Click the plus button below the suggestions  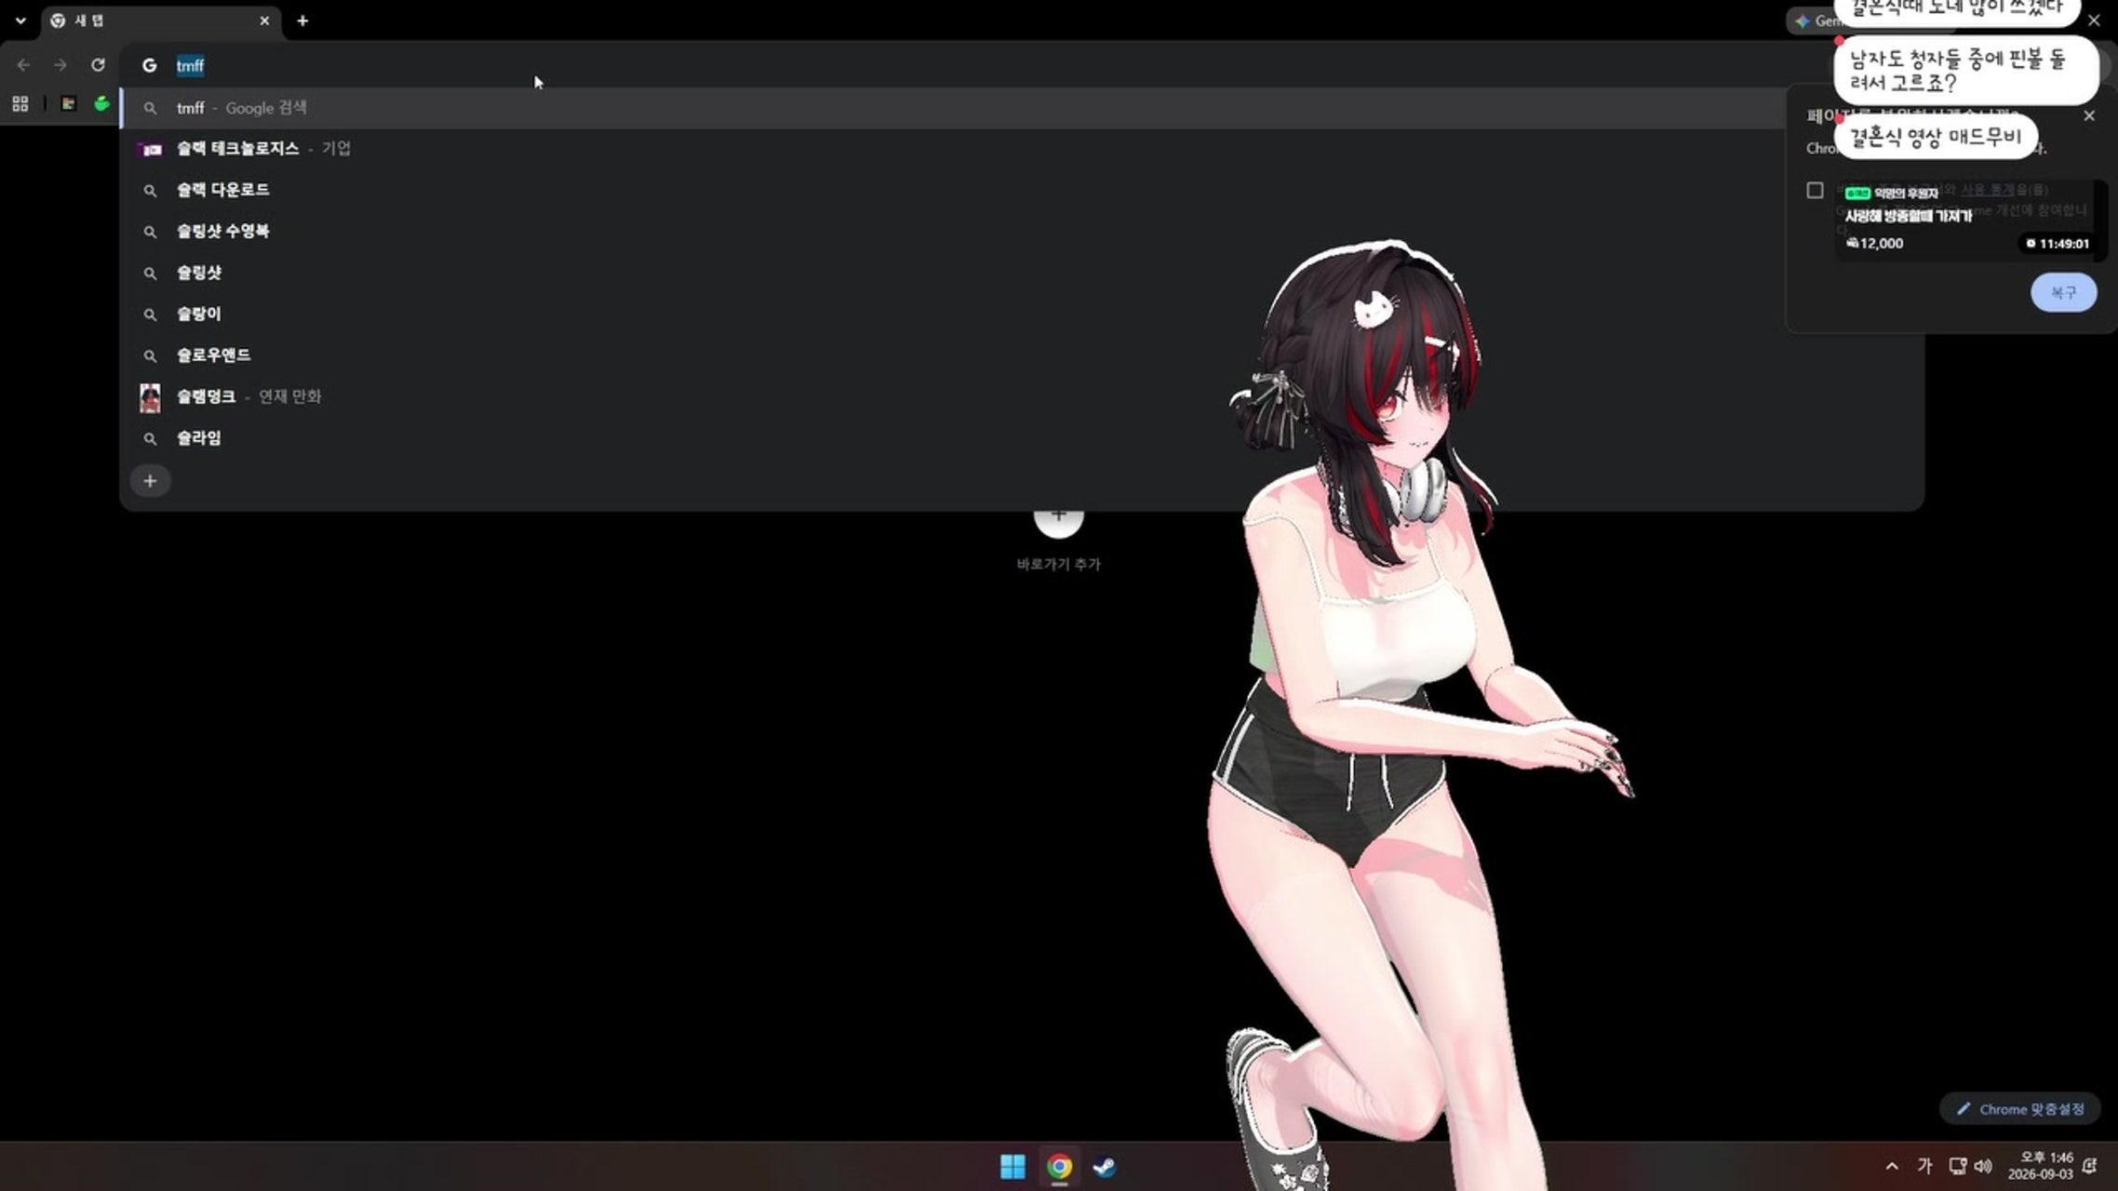click(150, 481)
